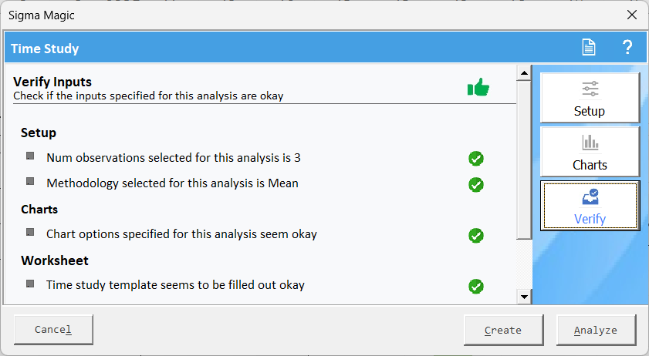Click bullet box next to Time study template

(30, 284)
